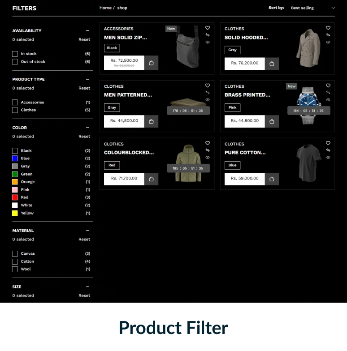Screen dimensions: 347x351
Task: Open the Pure Cotton t-shirt image
Action: pos(309,163)
